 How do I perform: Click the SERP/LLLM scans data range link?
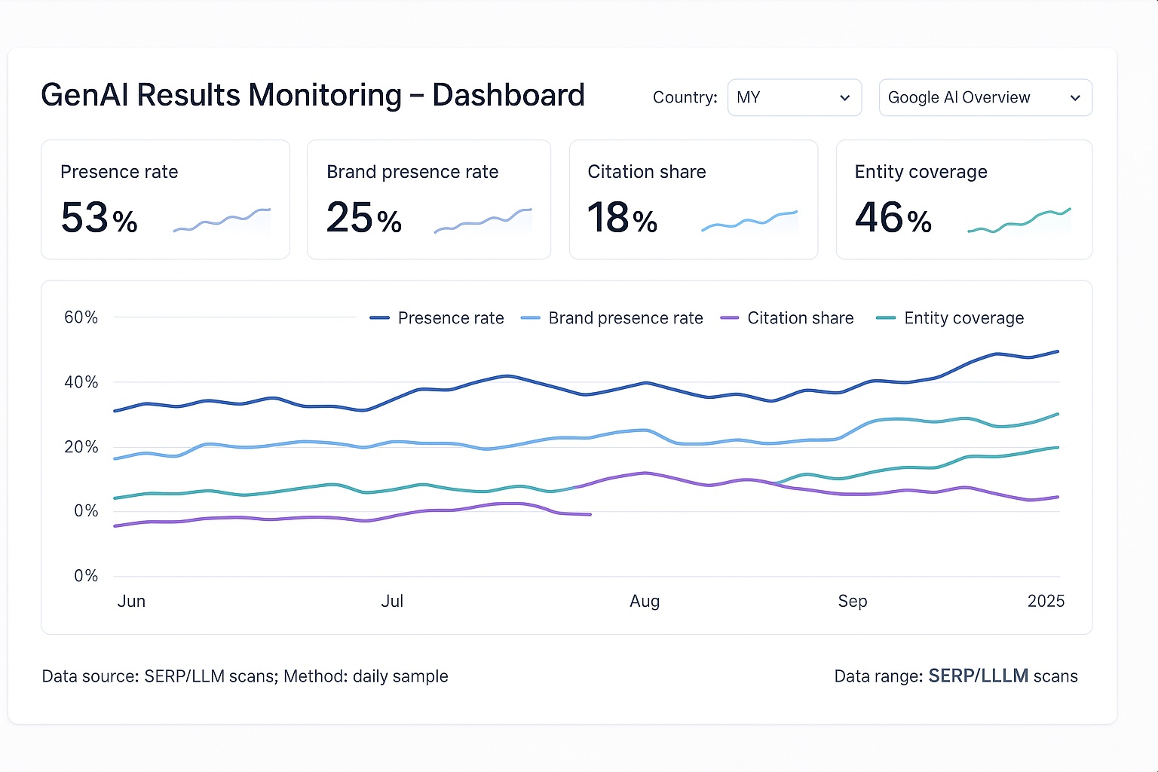click(x=980, y=676)
